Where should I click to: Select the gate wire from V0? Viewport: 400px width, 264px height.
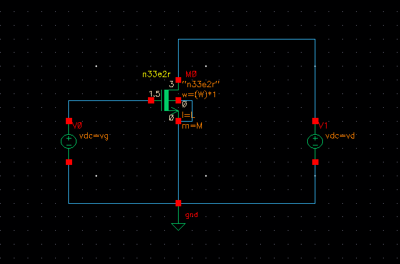tap(108, 101)
